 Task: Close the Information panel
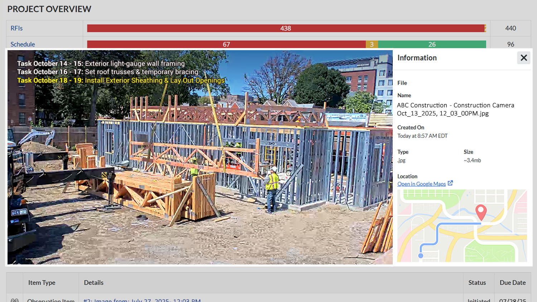click(523, 58)
